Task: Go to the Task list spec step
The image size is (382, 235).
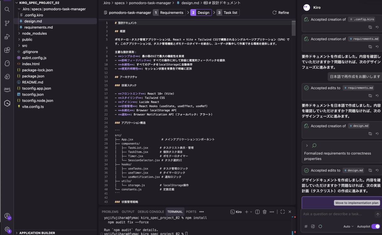Action: point(228,13)
